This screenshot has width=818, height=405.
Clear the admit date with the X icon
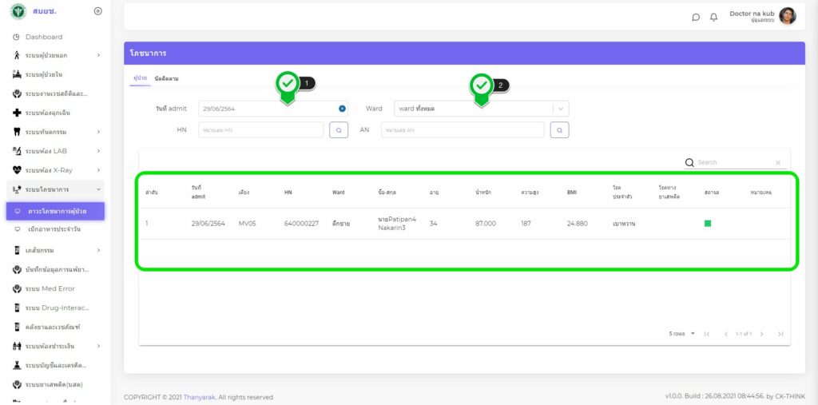(342, 109)
